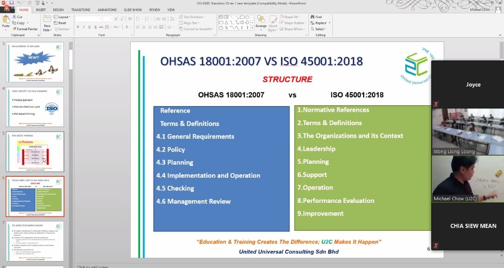Viewport: 504px width, 268px height.
Task: Increase font size with the grow-font icon
Action: (x=116, y=19)
